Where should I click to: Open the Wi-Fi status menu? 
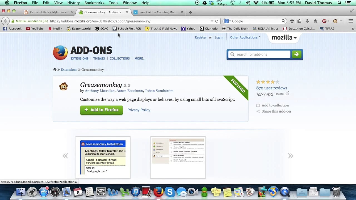point(256,3)
